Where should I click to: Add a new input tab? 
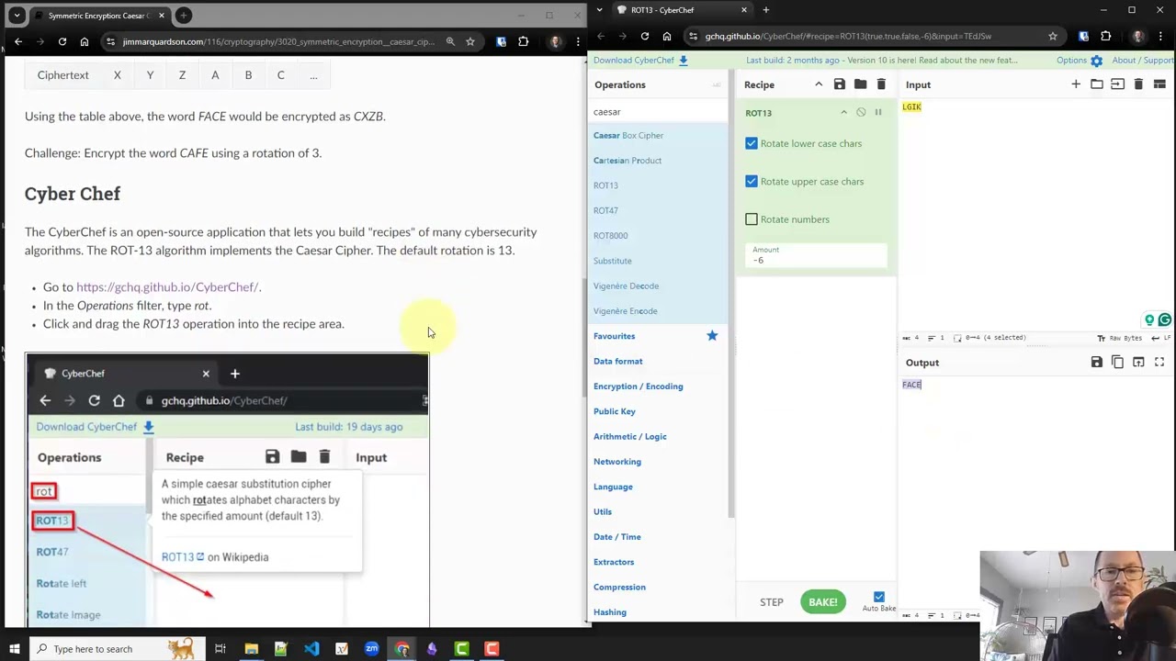(x=1076, y=84)
